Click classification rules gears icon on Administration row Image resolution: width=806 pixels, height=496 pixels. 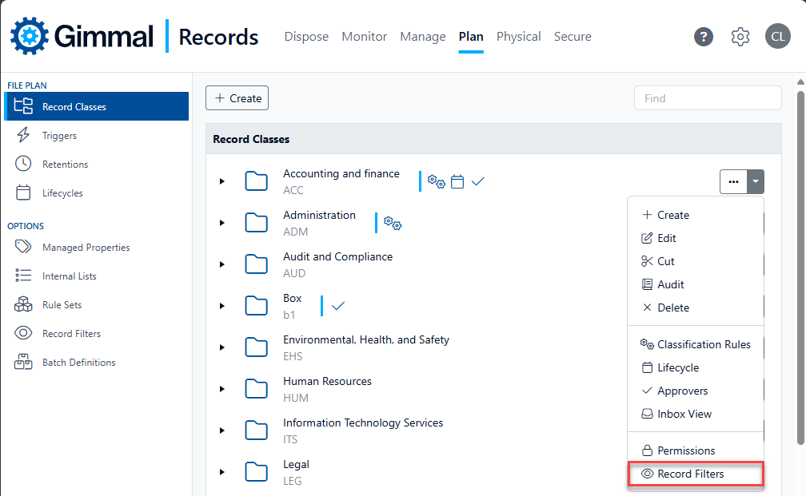(393, 223)
